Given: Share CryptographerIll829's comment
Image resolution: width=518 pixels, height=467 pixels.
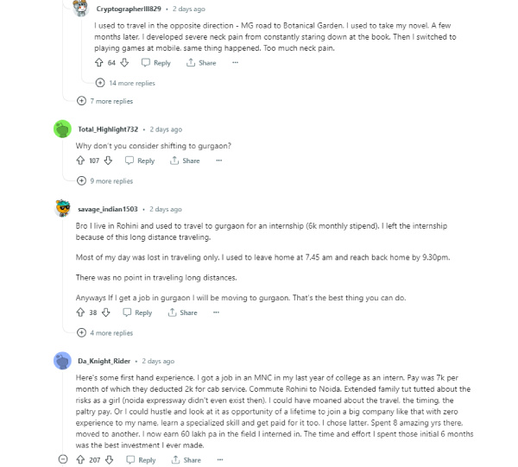Looking at the screenshot, I should (x=202, y=63).
